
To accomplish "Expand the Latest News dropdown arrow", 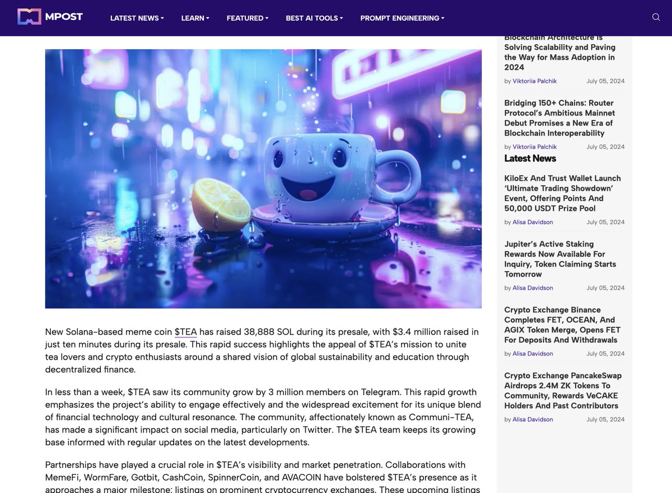I will tap(162, 18).
